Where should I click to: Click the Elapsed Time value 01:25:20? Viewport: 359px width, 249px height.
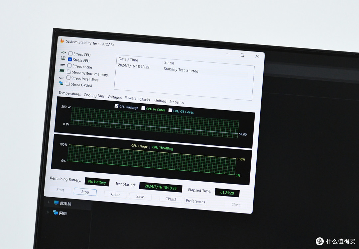click(227, 193)
